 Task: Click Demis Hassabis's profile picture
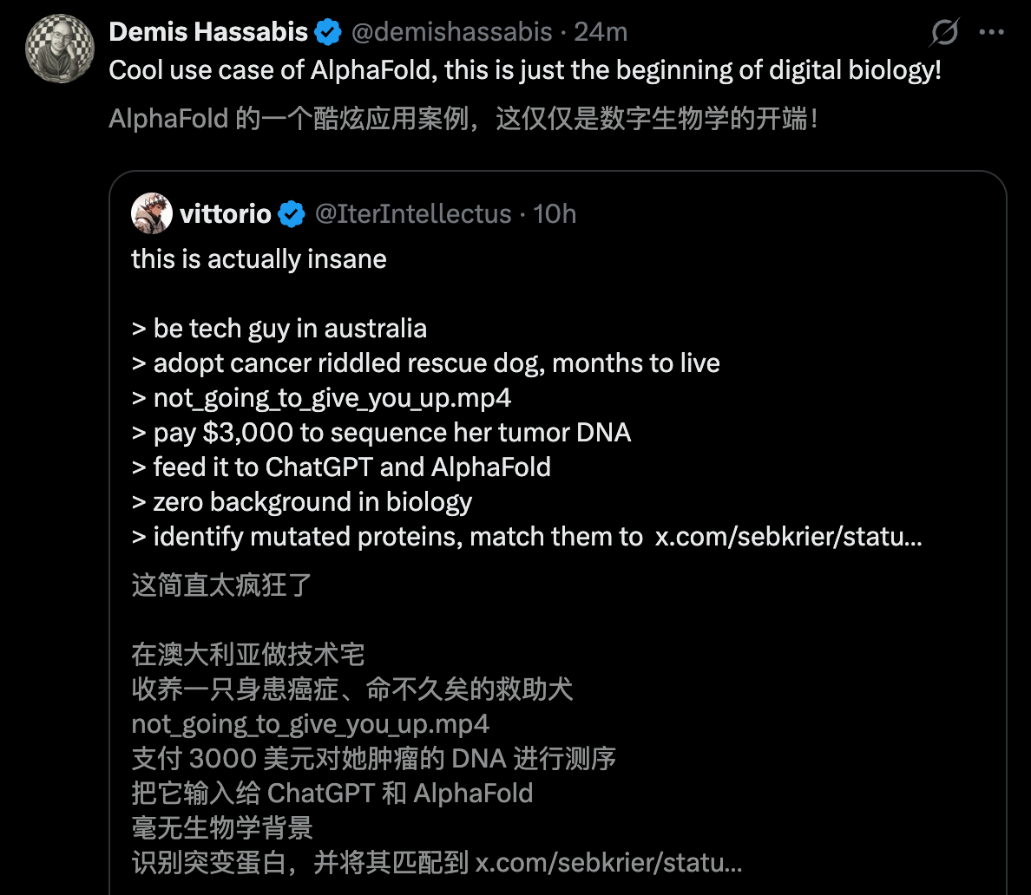coord(60,49)
